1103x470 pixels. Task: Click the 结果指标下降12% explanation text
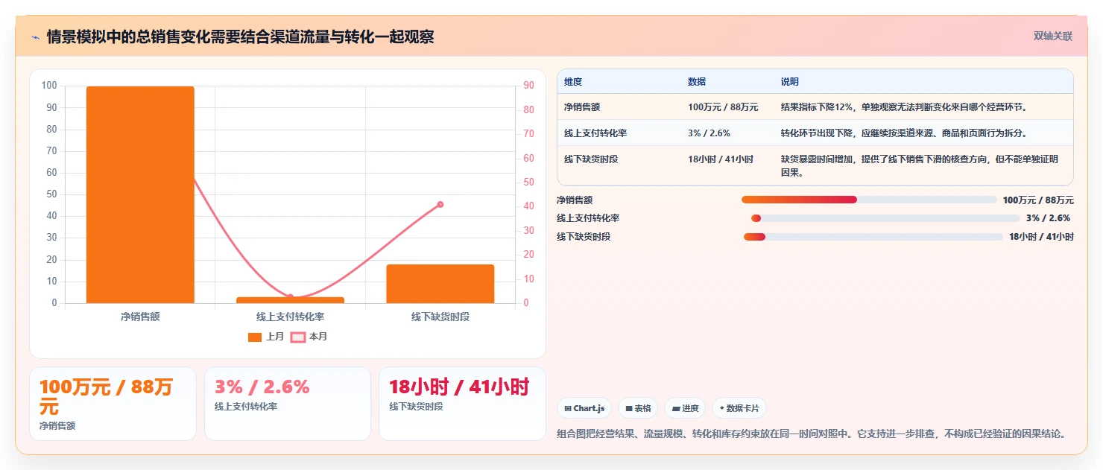[x=904, y=107]
